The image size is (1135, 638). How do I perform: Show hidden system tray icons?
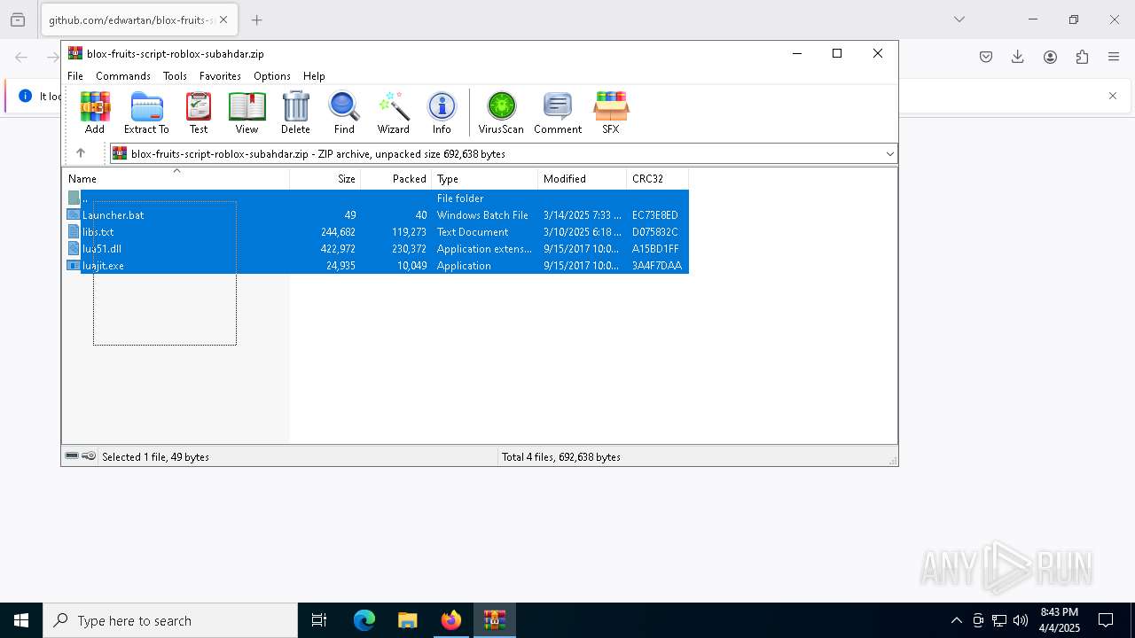(x=956, y=620)
